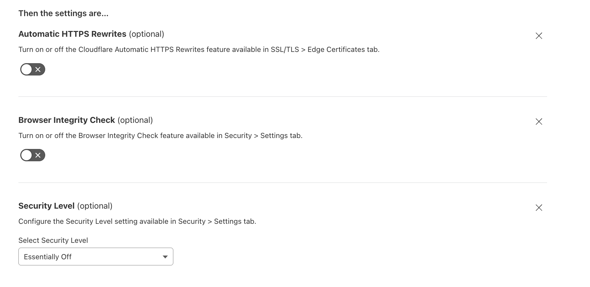Click the divider below Browser Integrity Check
The height and width of the screenshot is (287, 590).
tap(283, 183)
